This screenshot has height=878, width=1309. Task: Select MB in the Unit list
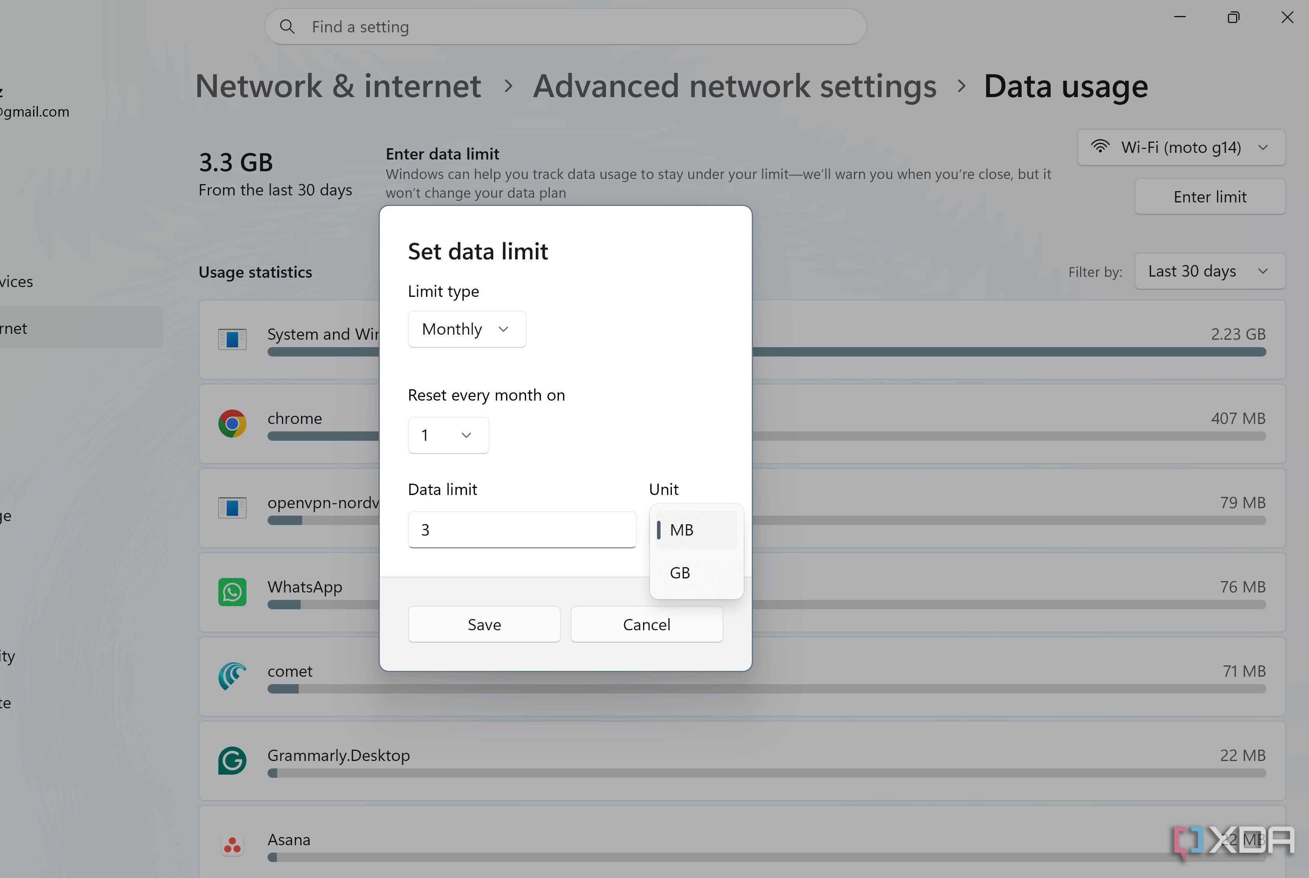pos(696,530)
